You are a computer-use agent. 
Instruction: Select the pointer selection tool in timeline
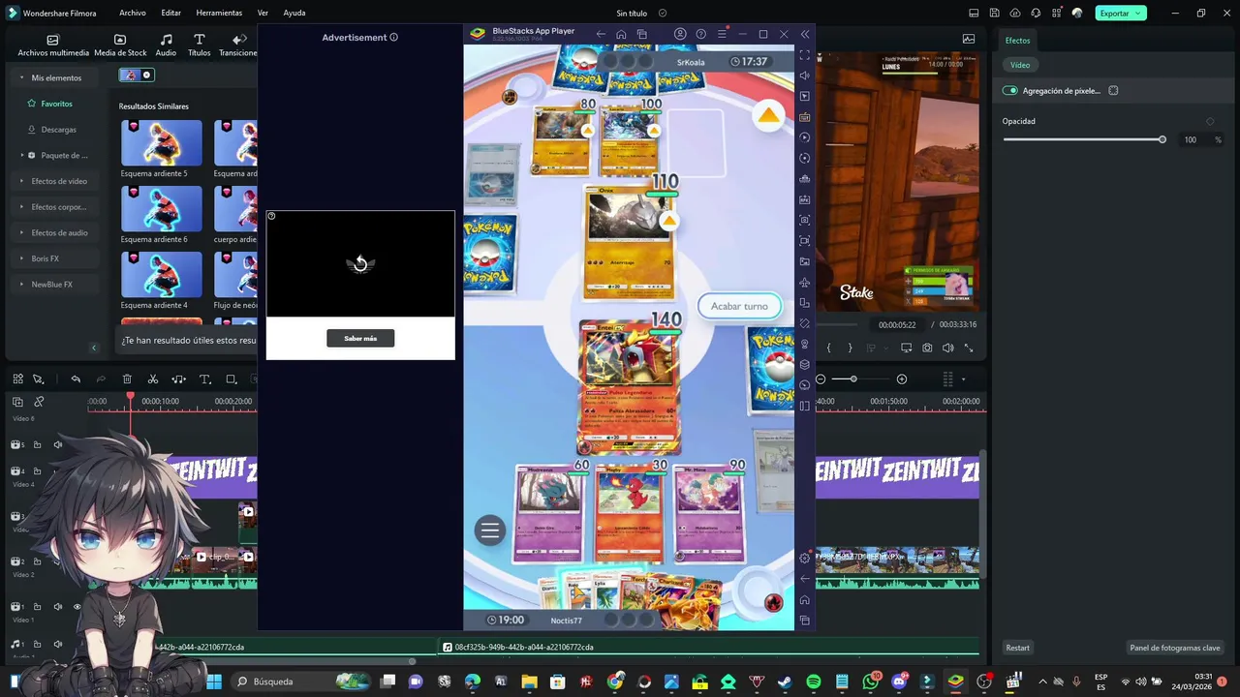click(x=38, y=379)
